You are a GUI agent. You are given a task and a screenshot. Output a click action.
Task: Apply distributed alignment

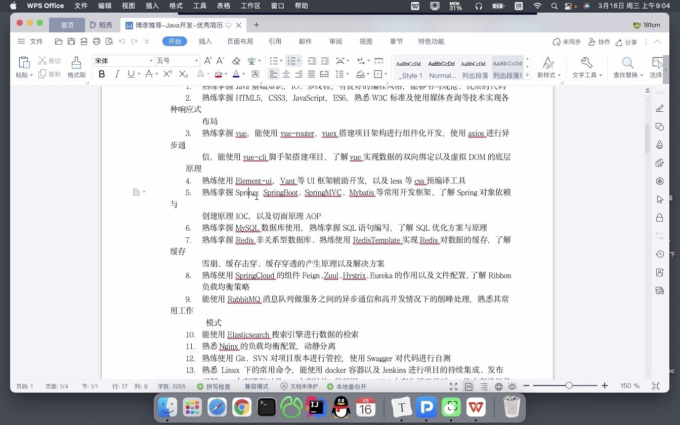click(324, 74)
